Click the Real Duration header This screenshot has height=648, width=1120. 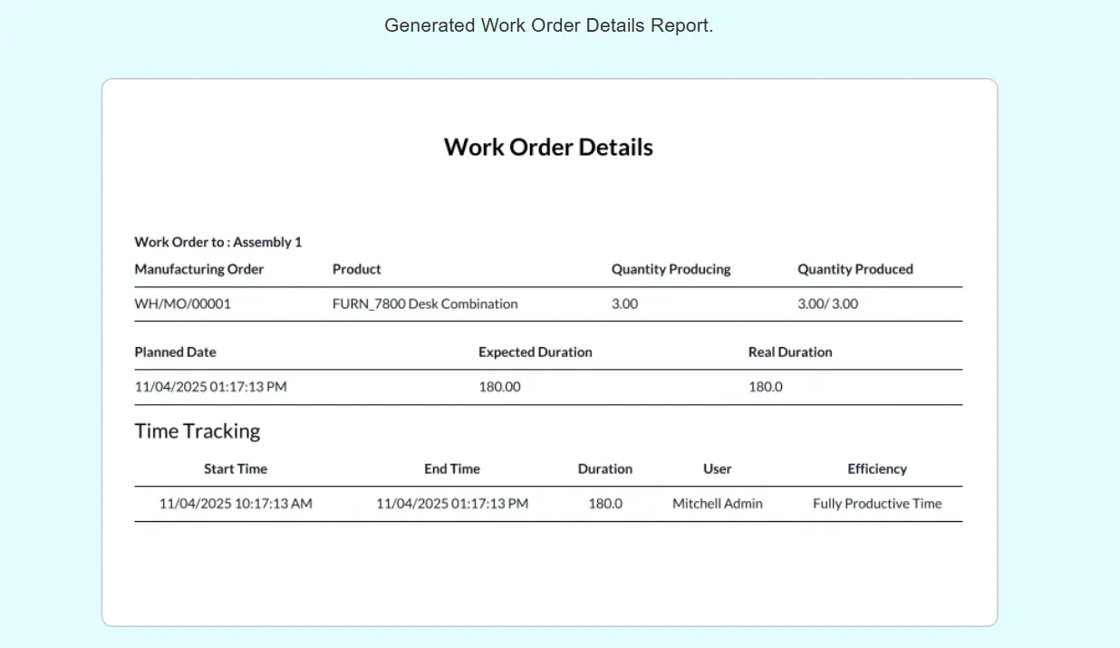(789, 352)
